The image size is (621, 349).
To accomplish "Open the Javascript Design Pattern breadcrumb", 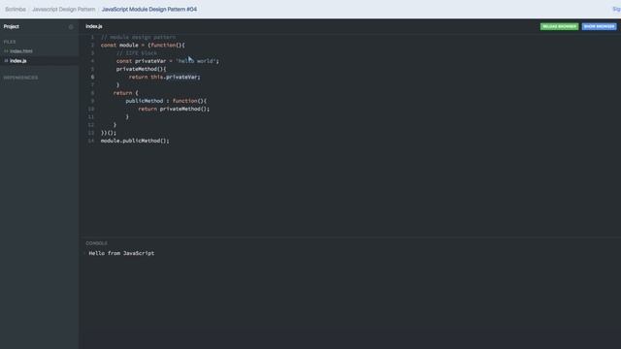I will click(64, 9).
